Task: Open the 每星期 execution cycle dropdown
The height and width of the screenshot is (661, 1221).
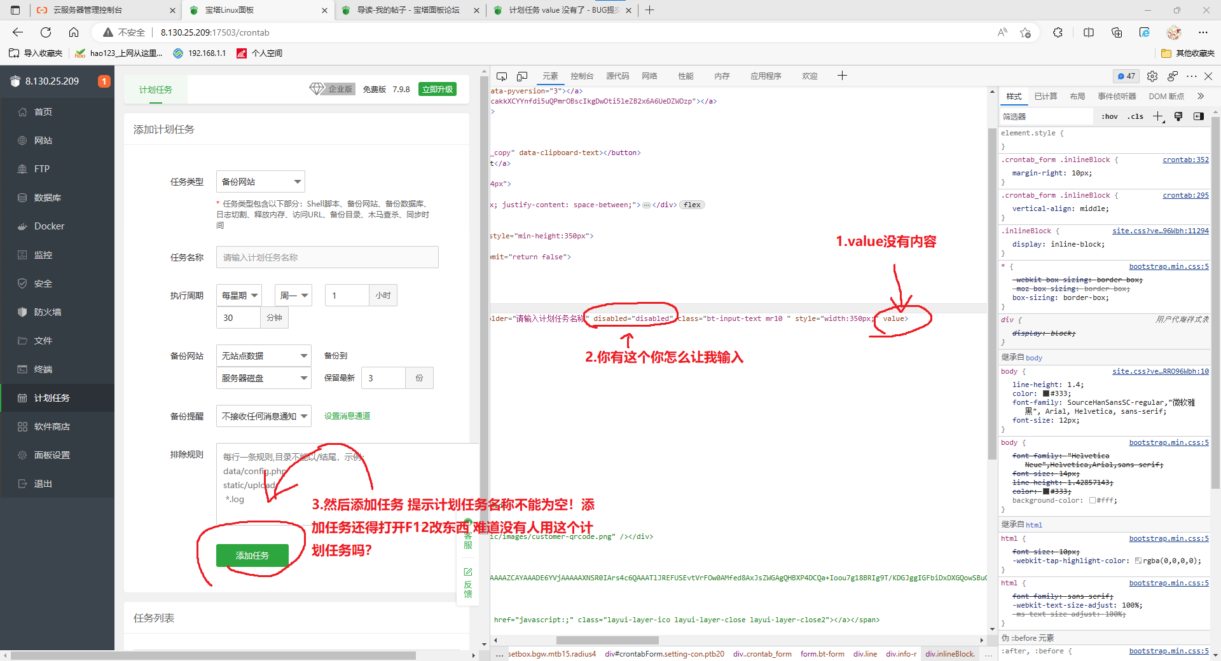Action: (x=239, y=296)
